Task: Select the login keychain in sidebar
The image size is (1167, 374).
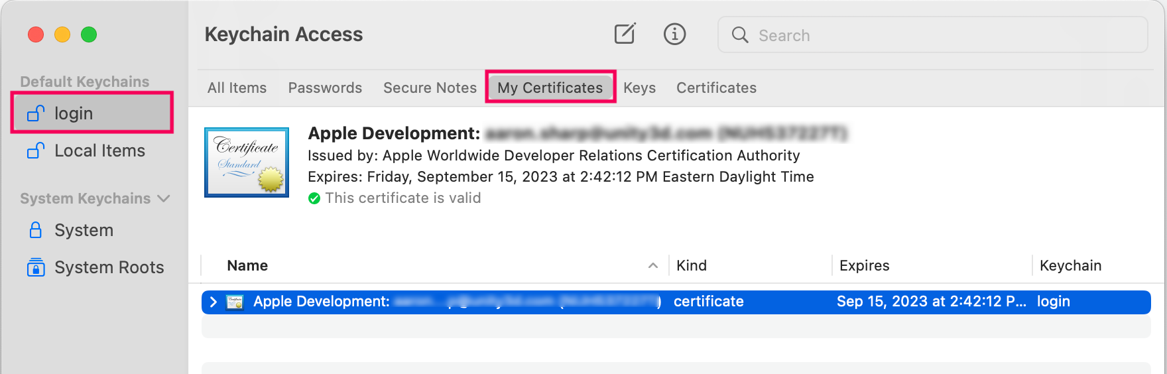Action: tap(73, 113)
